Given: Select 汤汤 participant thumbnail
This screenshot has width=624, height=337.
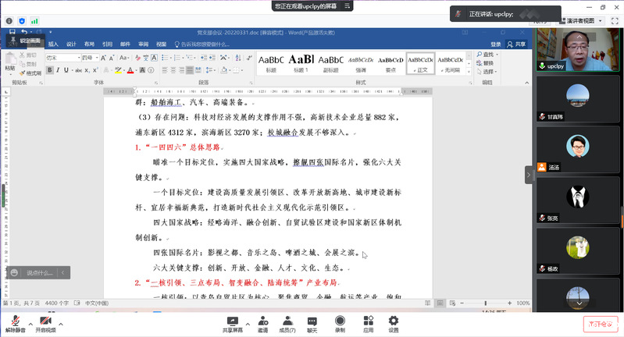Looking at the screenshot, I should [x=578, y=150].
